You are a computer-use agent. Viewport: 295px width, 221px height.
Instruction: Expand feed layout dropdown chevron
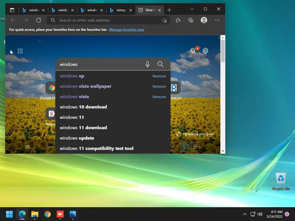(173, 146)
